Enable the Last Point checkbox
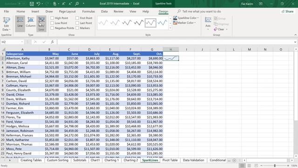 point(77,23)
